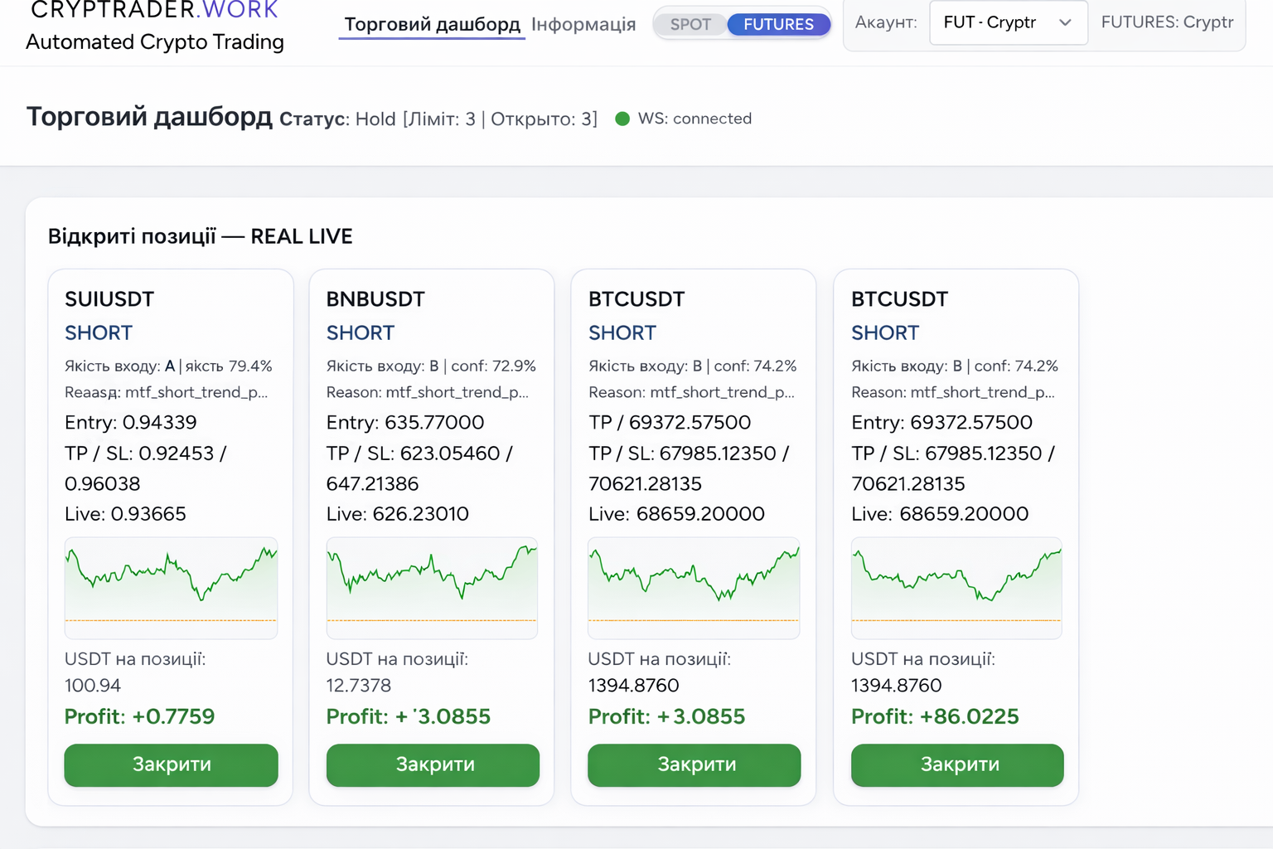Click the green WS connected status dot
The height and width of the screenshot is (849, 1273).
point(622,119)
